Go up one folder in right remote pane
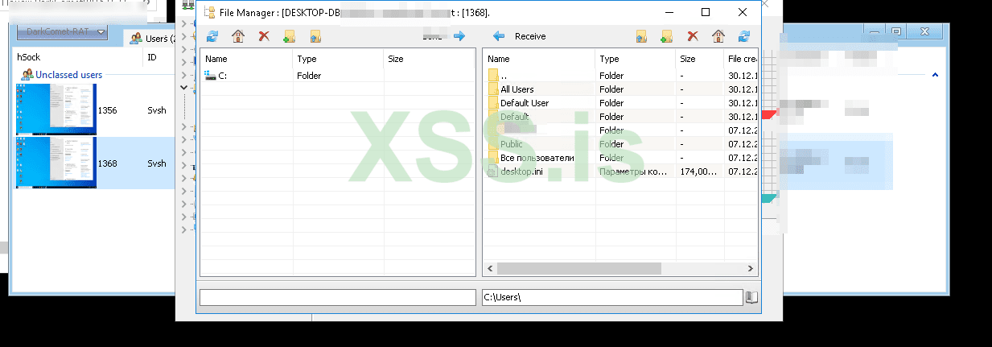Image resolution: width=992 pixels, height=347 pixels. point(640,36)
